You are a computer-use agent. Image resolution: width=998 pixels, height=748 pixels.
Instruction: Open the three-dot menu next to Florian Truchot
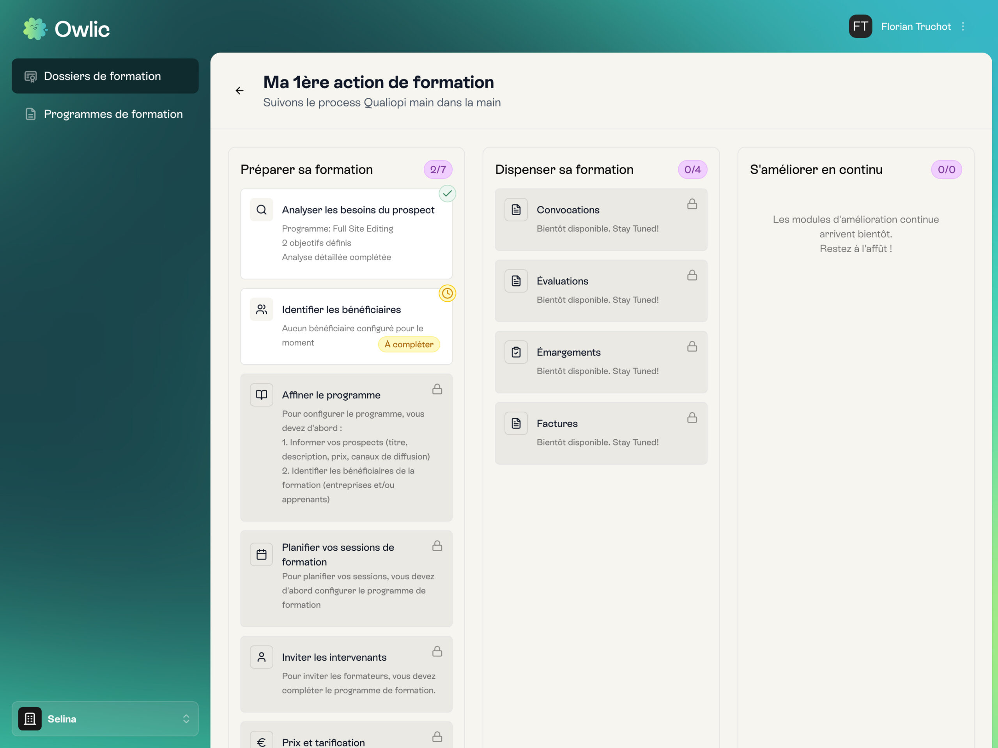click(x=963, y=27)
